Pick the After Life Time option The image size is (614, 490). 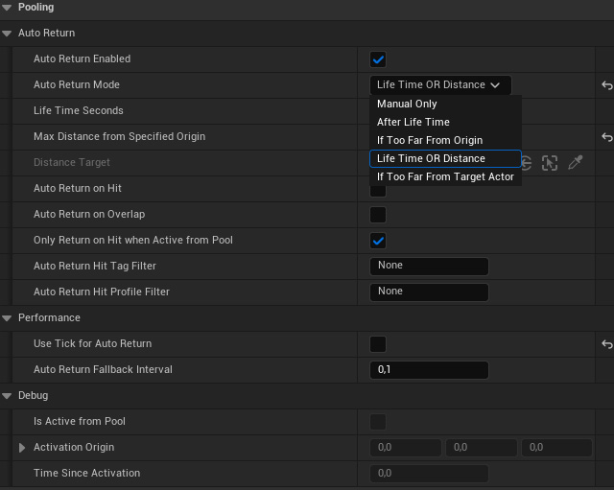pos(413,122)
